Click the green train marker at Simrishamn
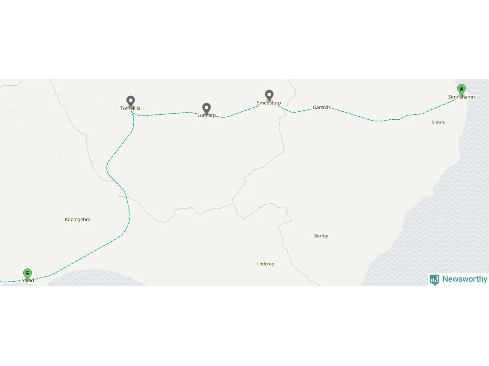This screenshot has width=489, height=366. (461, 90)
